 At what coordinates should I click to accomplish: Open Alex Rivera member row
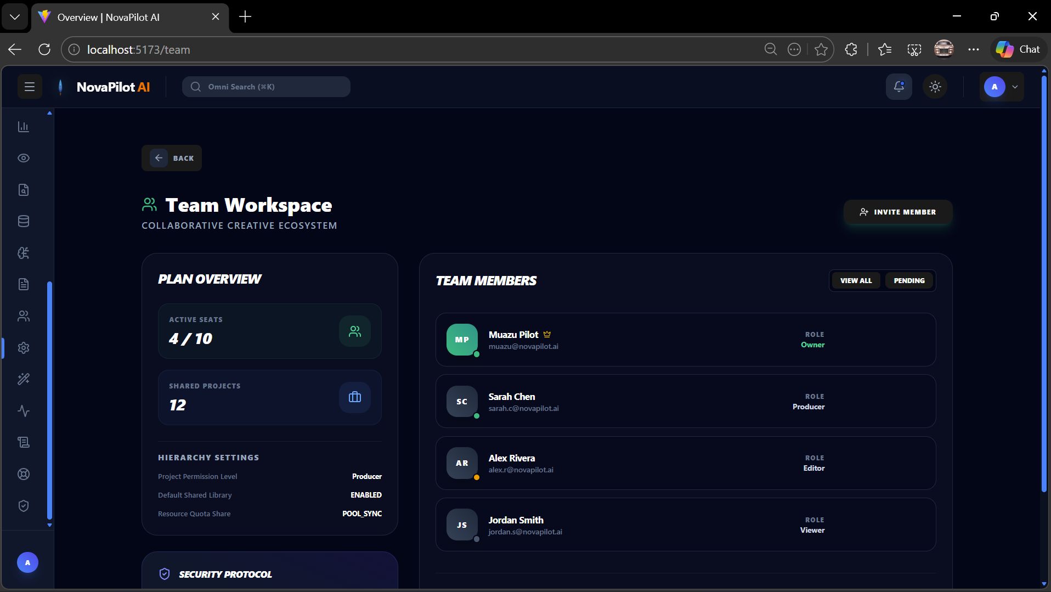pyautogui.click(x=686, y=463)
